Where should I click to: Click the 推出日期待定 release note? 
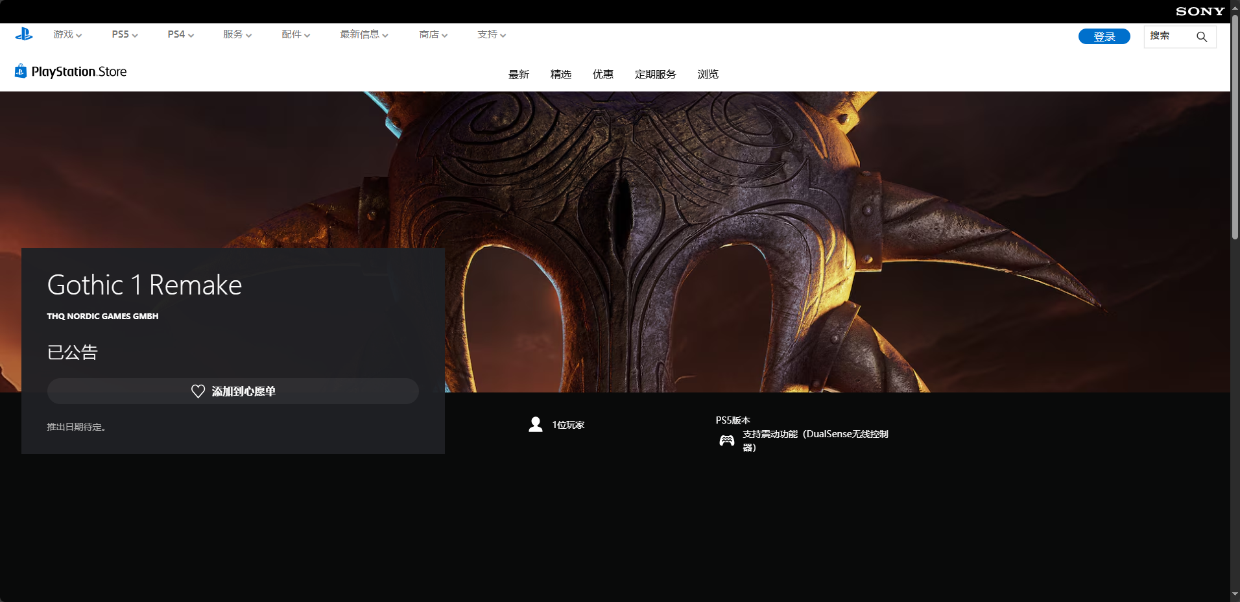click(x=77, y=427)
